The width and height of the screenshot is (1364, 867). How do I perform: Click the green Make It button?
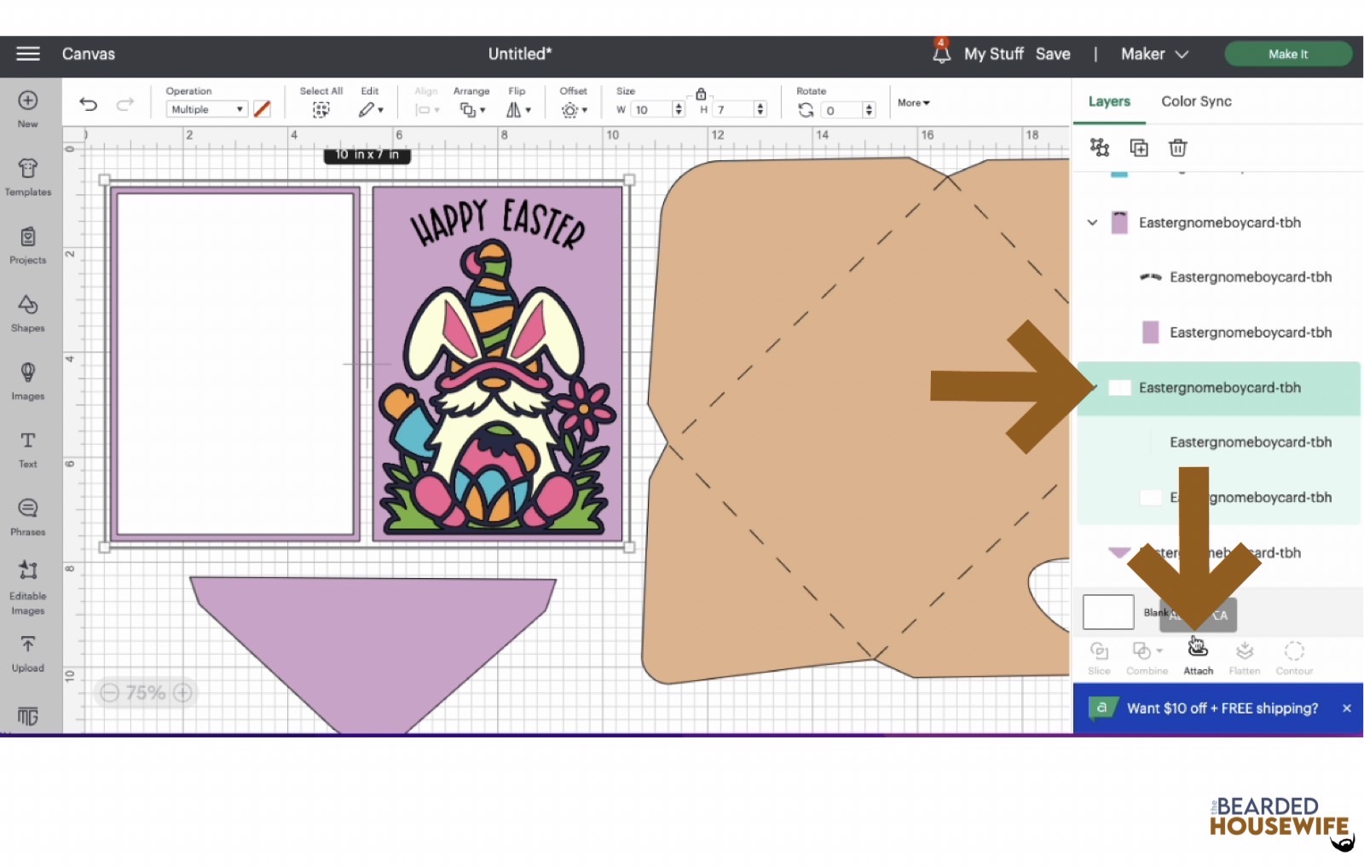point(1287,54)
